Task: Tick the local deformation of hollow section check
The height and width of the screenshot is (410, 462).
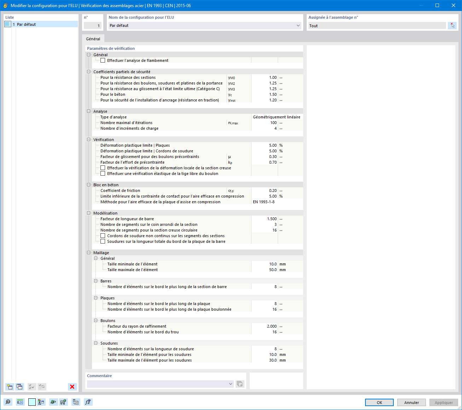Action: click(x=103, y=168)
